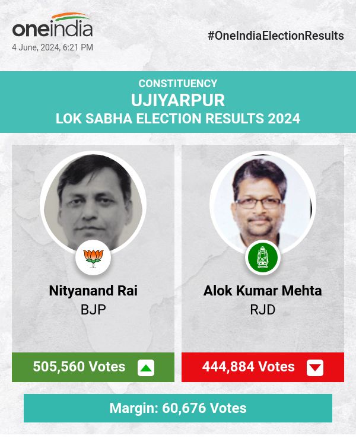Viewport: 356px width, 445px height.
Task: Click the white up-arrow icon beside 505,560 Votes
Action: [146, 368]
